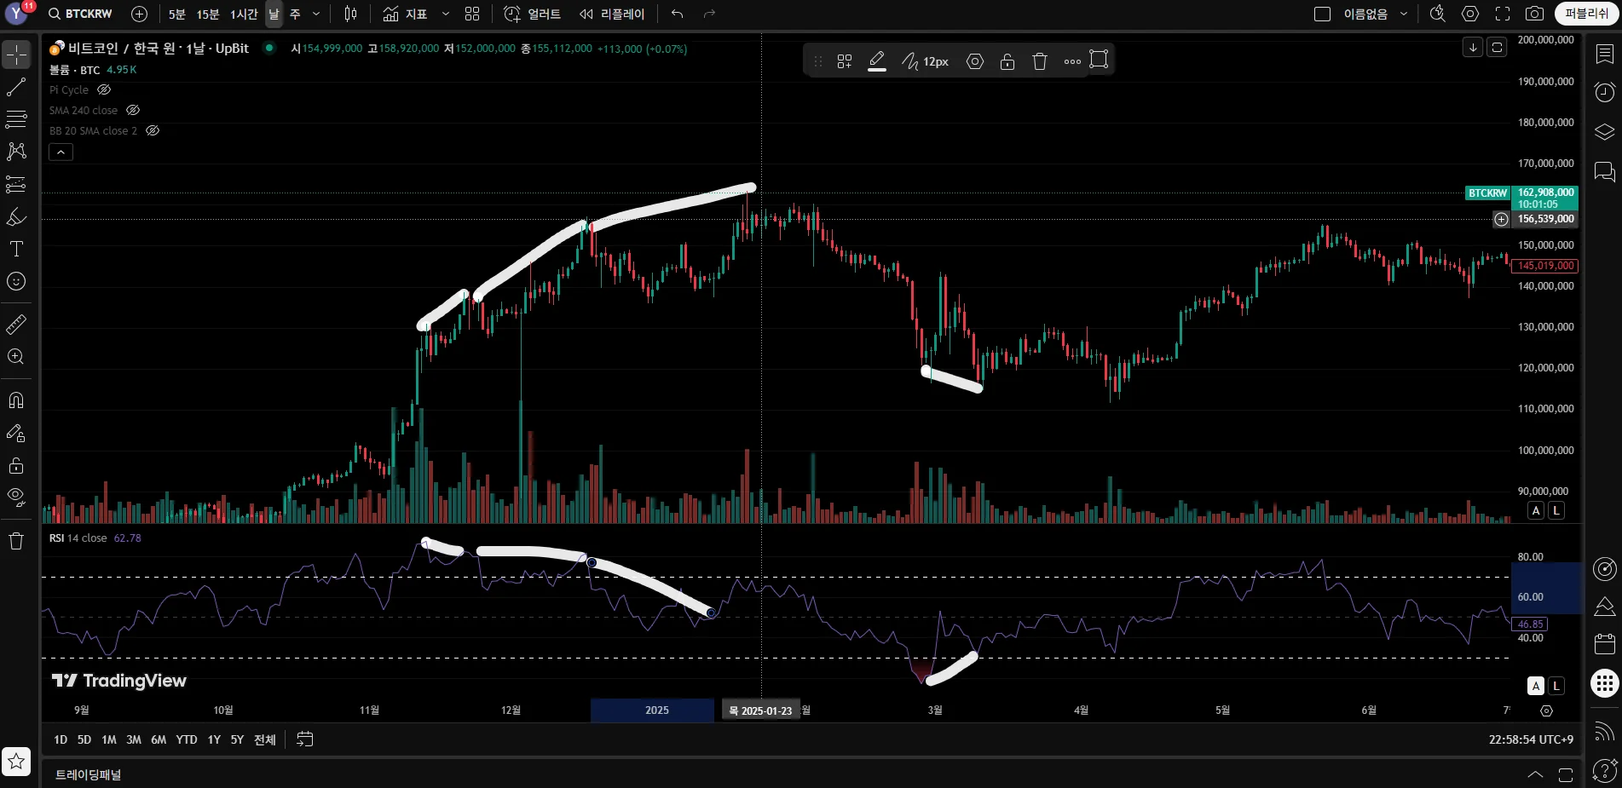Image resolution: width=1622 pixels, height=788 pixels.
Task: Hide all drawings in left sidebar
Action: (x=16, y=498)
